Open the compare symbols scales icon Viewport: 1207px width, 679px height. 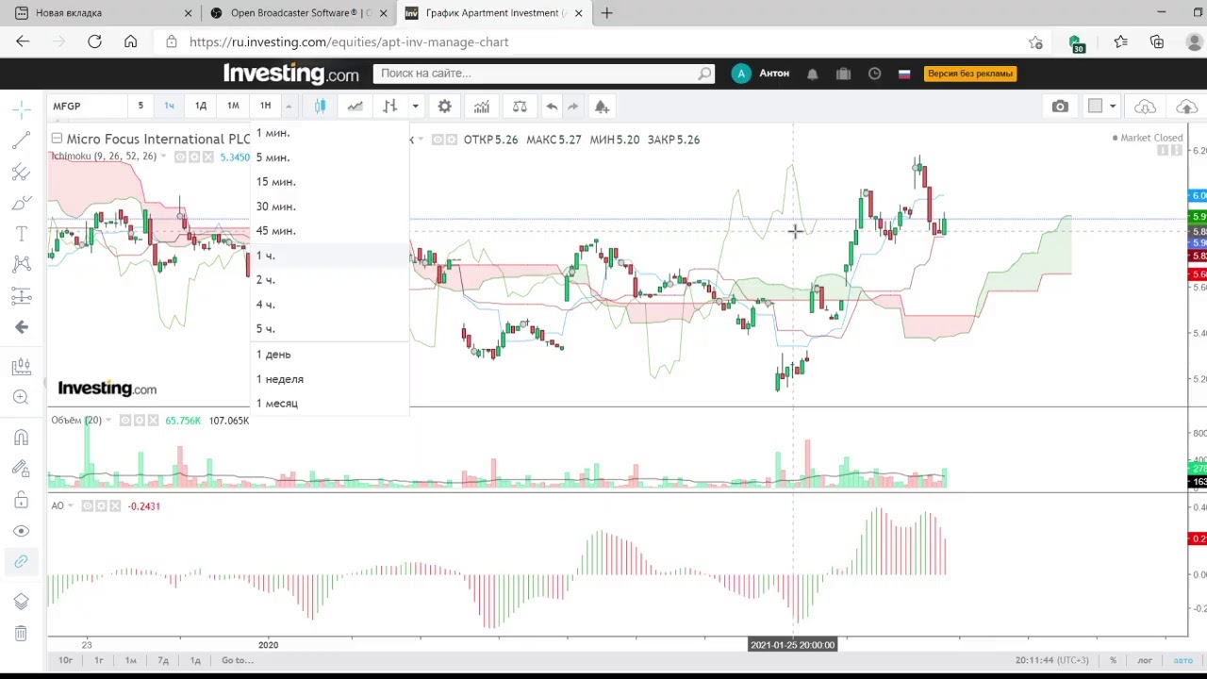520,107
